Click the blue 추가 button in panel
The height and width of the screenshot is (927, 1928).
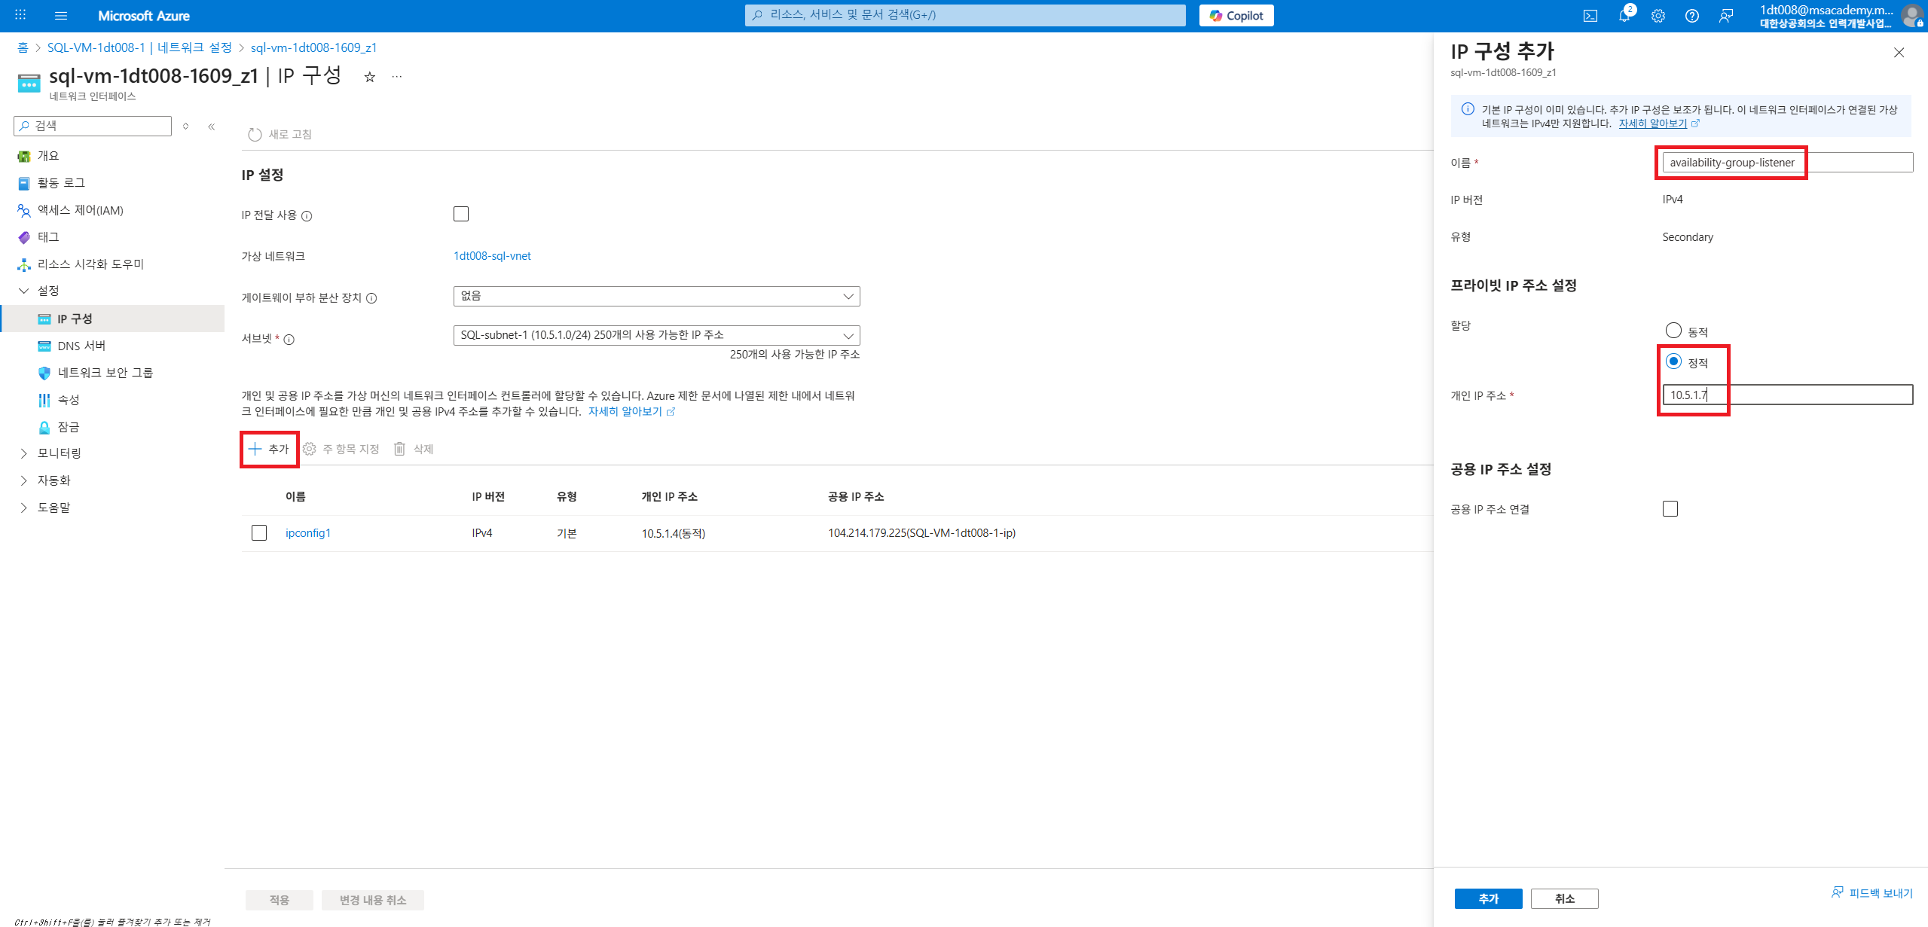(x=1487, y=898)
